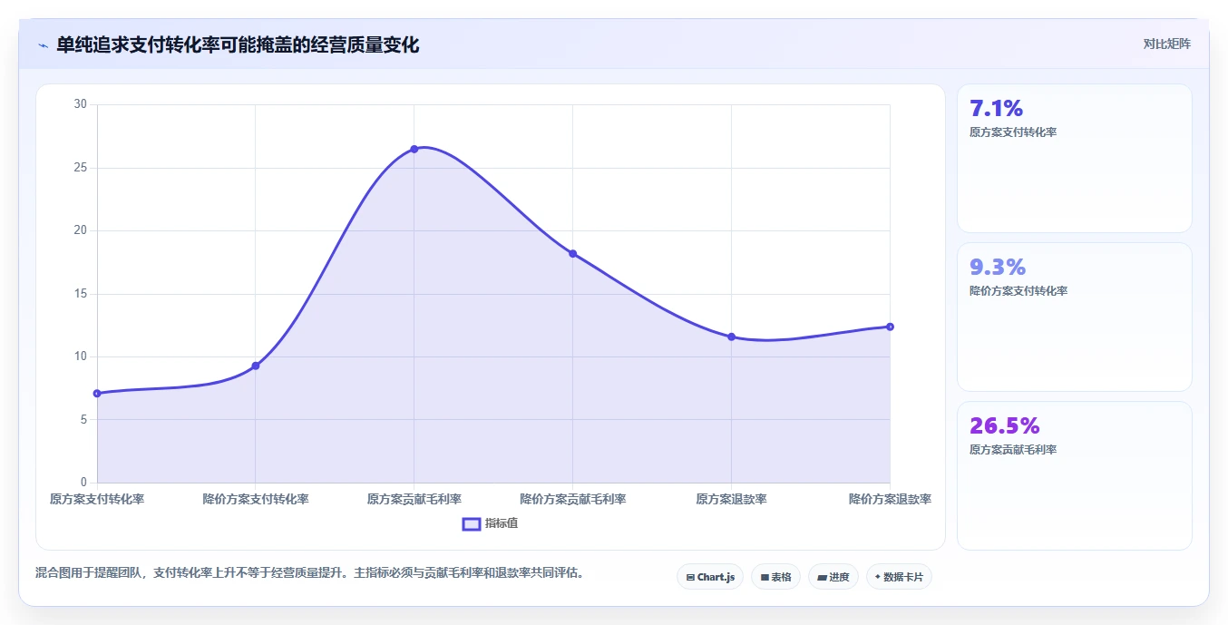Image resolution: width=1228 pixels, height=625 pixels.
Task: Click the 指标值 legend color box
Action: (472, 523)
